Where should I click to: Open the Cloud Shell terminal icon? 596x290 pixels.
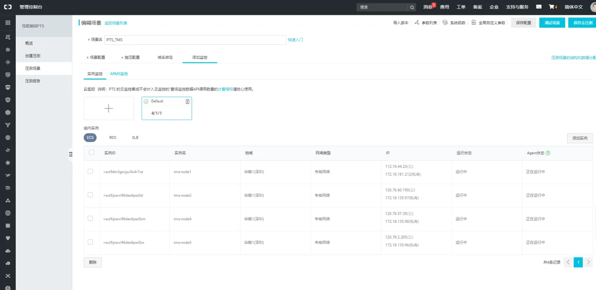(x=539, y=7)
